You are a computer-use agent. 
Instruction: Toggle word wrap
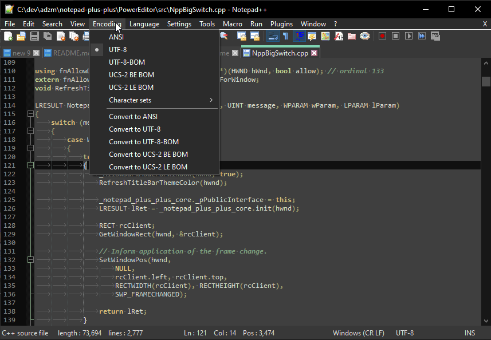coord(272,35)
